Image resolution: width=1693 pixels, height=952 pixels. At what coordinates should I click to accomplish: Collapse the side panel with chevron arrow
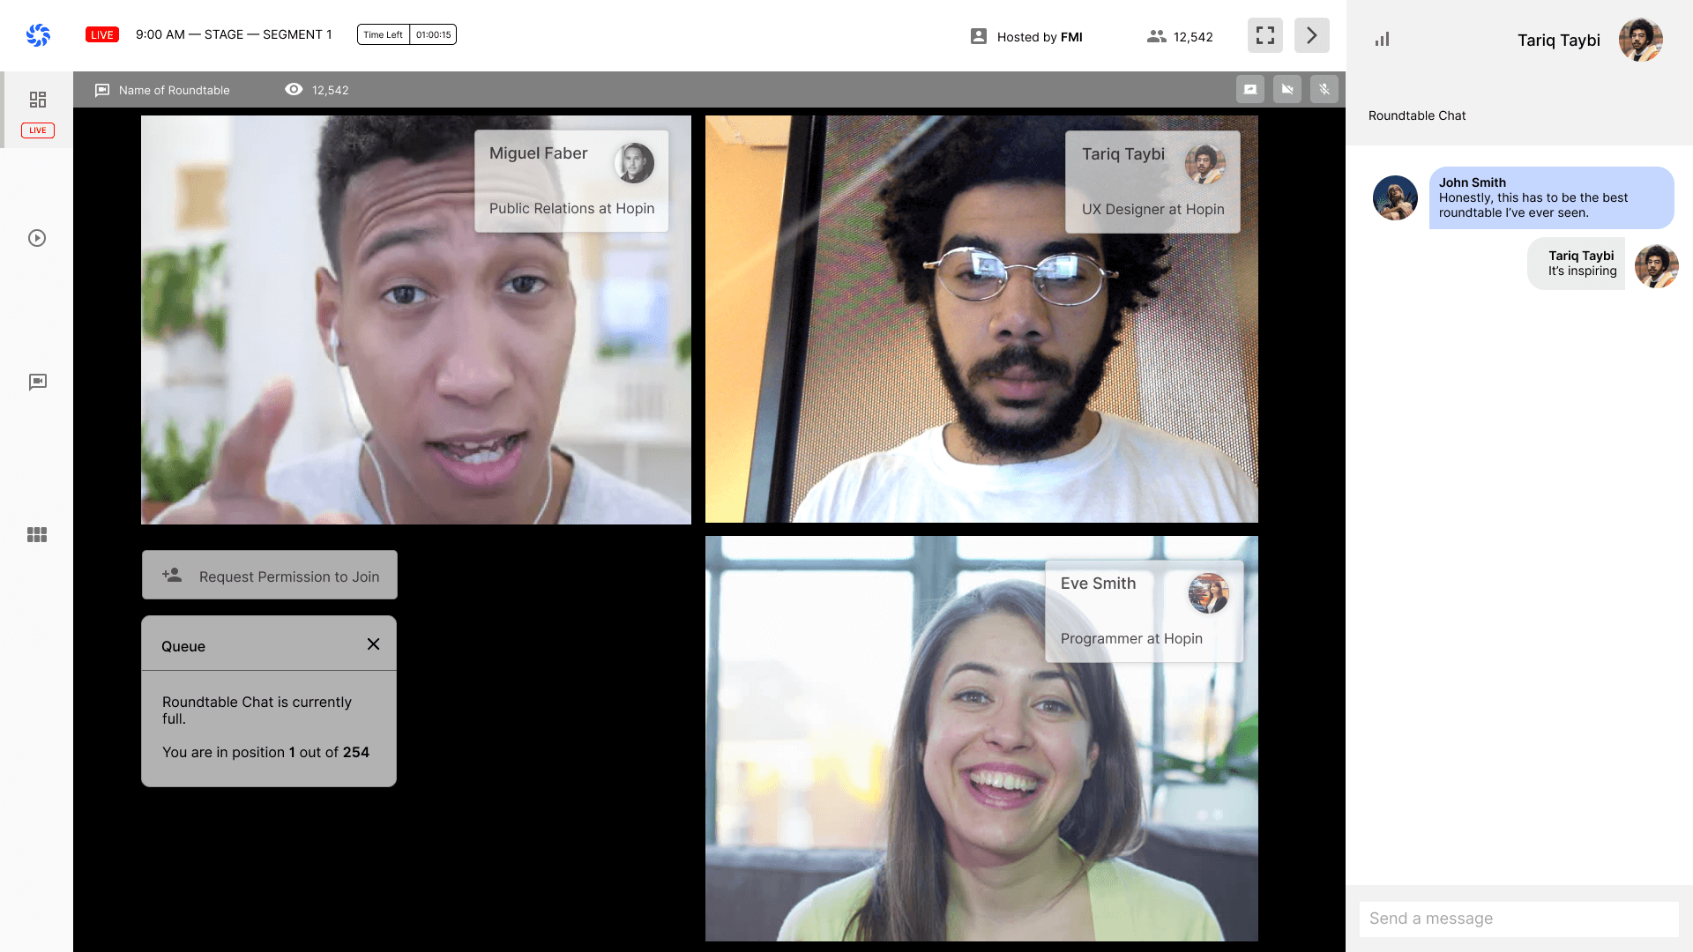(x=1311, y=35)
